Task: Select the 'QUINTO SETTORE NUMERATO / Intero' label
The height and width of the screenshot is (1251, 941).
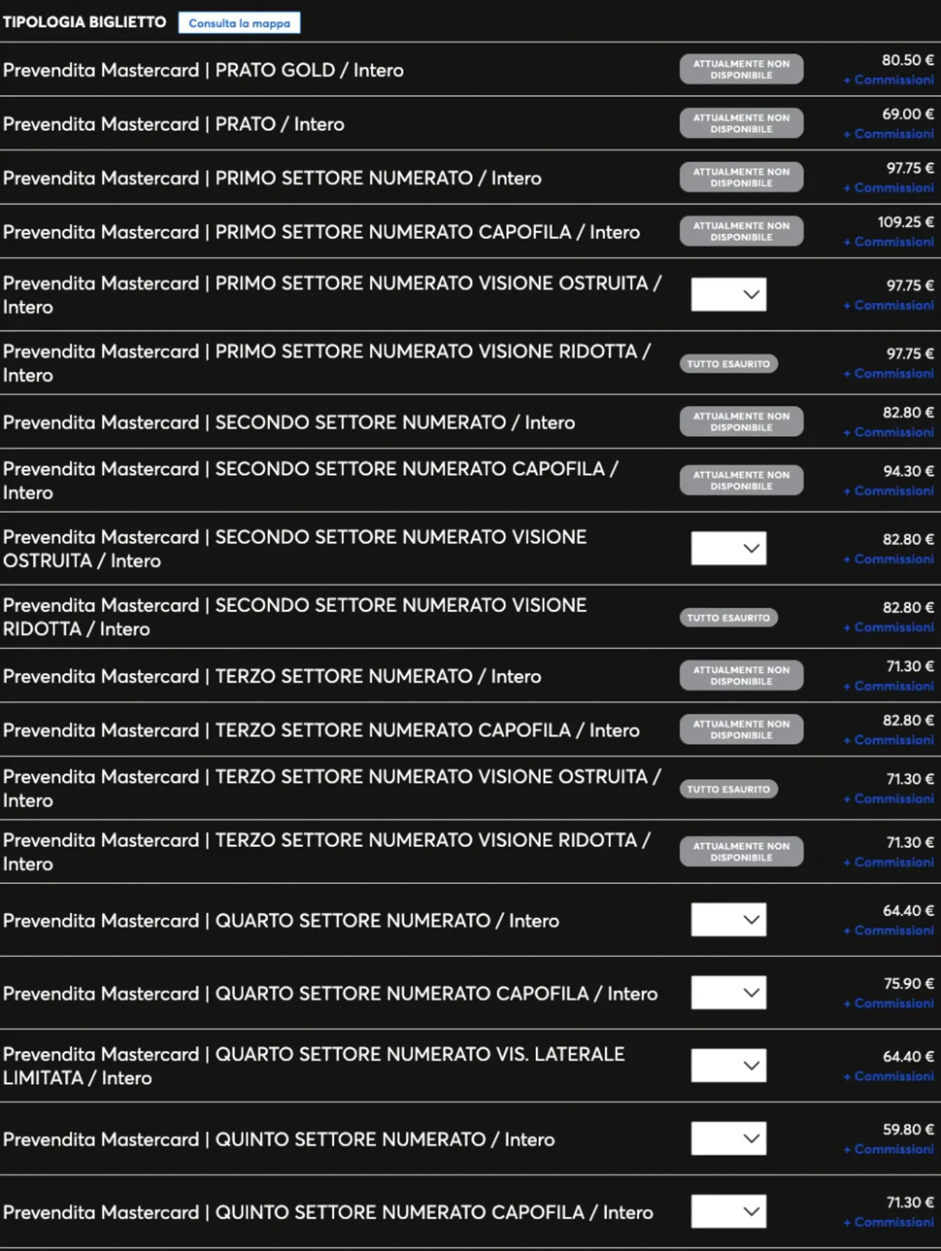Action: pyautogui.click(x=279, y=1139)
